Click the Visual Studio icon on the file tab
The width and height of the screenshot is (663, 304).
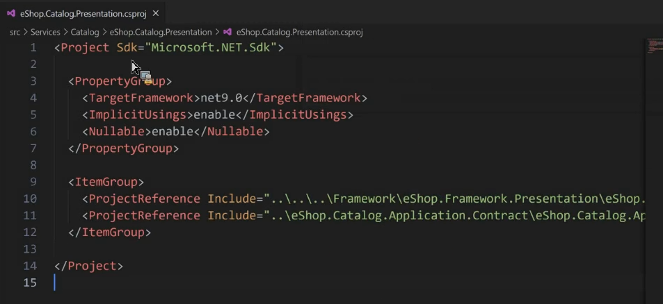tap(11, 13)
